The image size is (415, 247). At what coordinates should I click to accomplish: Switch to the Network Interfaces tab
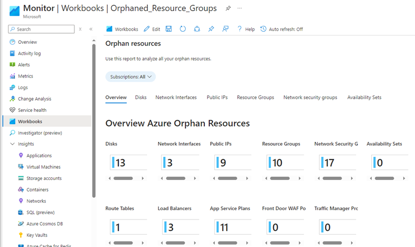point(176,97)
